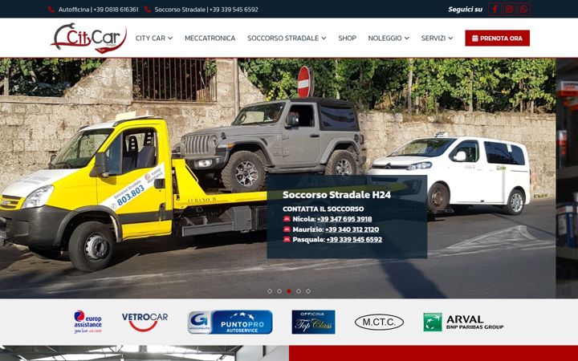578x361 pixels.
Task: Click the red icon next to Nicola
Action: 287,219
